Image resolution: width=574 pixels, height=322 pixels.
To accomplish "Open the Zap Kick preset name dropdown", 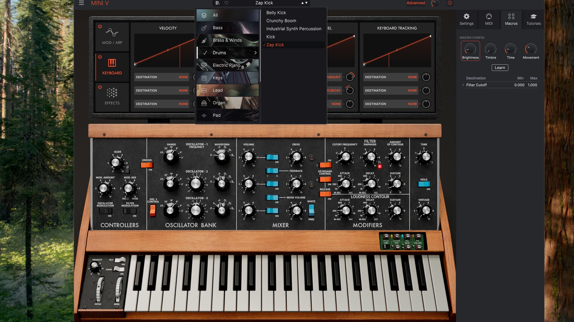I will tap(264, 3).
